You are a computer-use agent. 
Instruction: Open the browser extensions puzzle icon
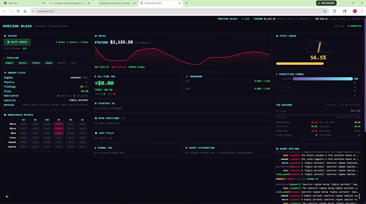coord(334,11)
